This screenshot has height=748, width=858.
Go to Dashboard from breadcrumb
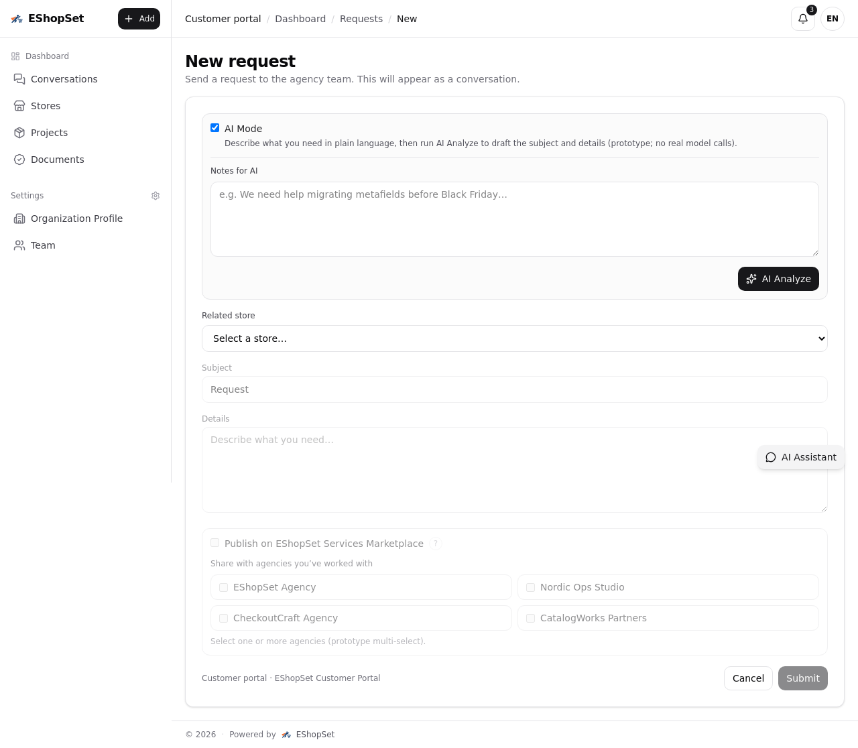(x=300, y=19)
